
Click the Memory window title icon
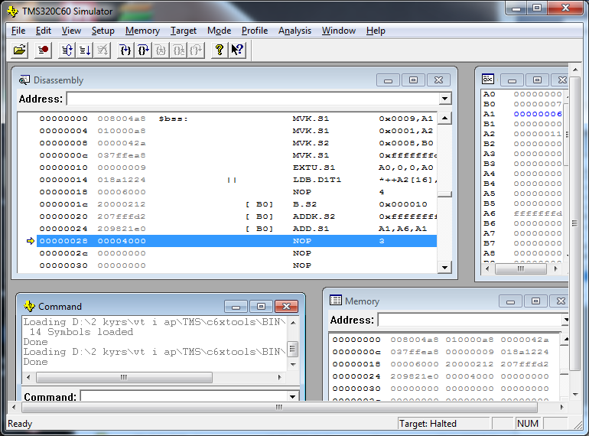336,301
